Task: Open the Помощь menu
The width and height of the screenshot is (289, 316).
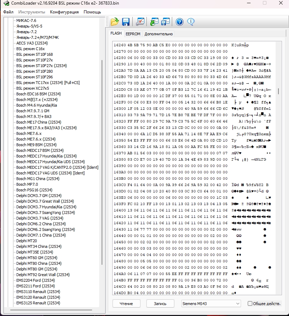Action: coord(92,12)
